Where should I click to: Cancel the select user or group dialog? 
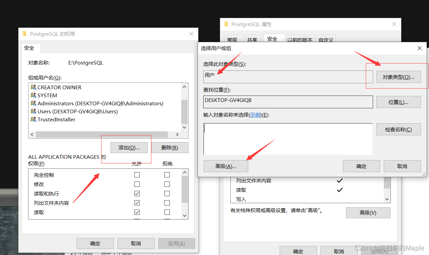pyautogui.click(x=402, y=166)
